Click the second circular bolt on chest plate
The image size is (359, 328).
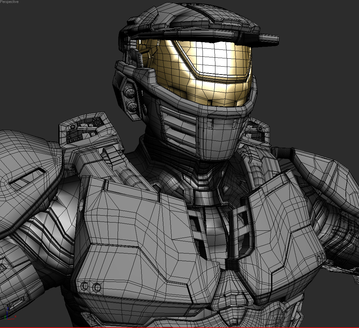point(97,287)
